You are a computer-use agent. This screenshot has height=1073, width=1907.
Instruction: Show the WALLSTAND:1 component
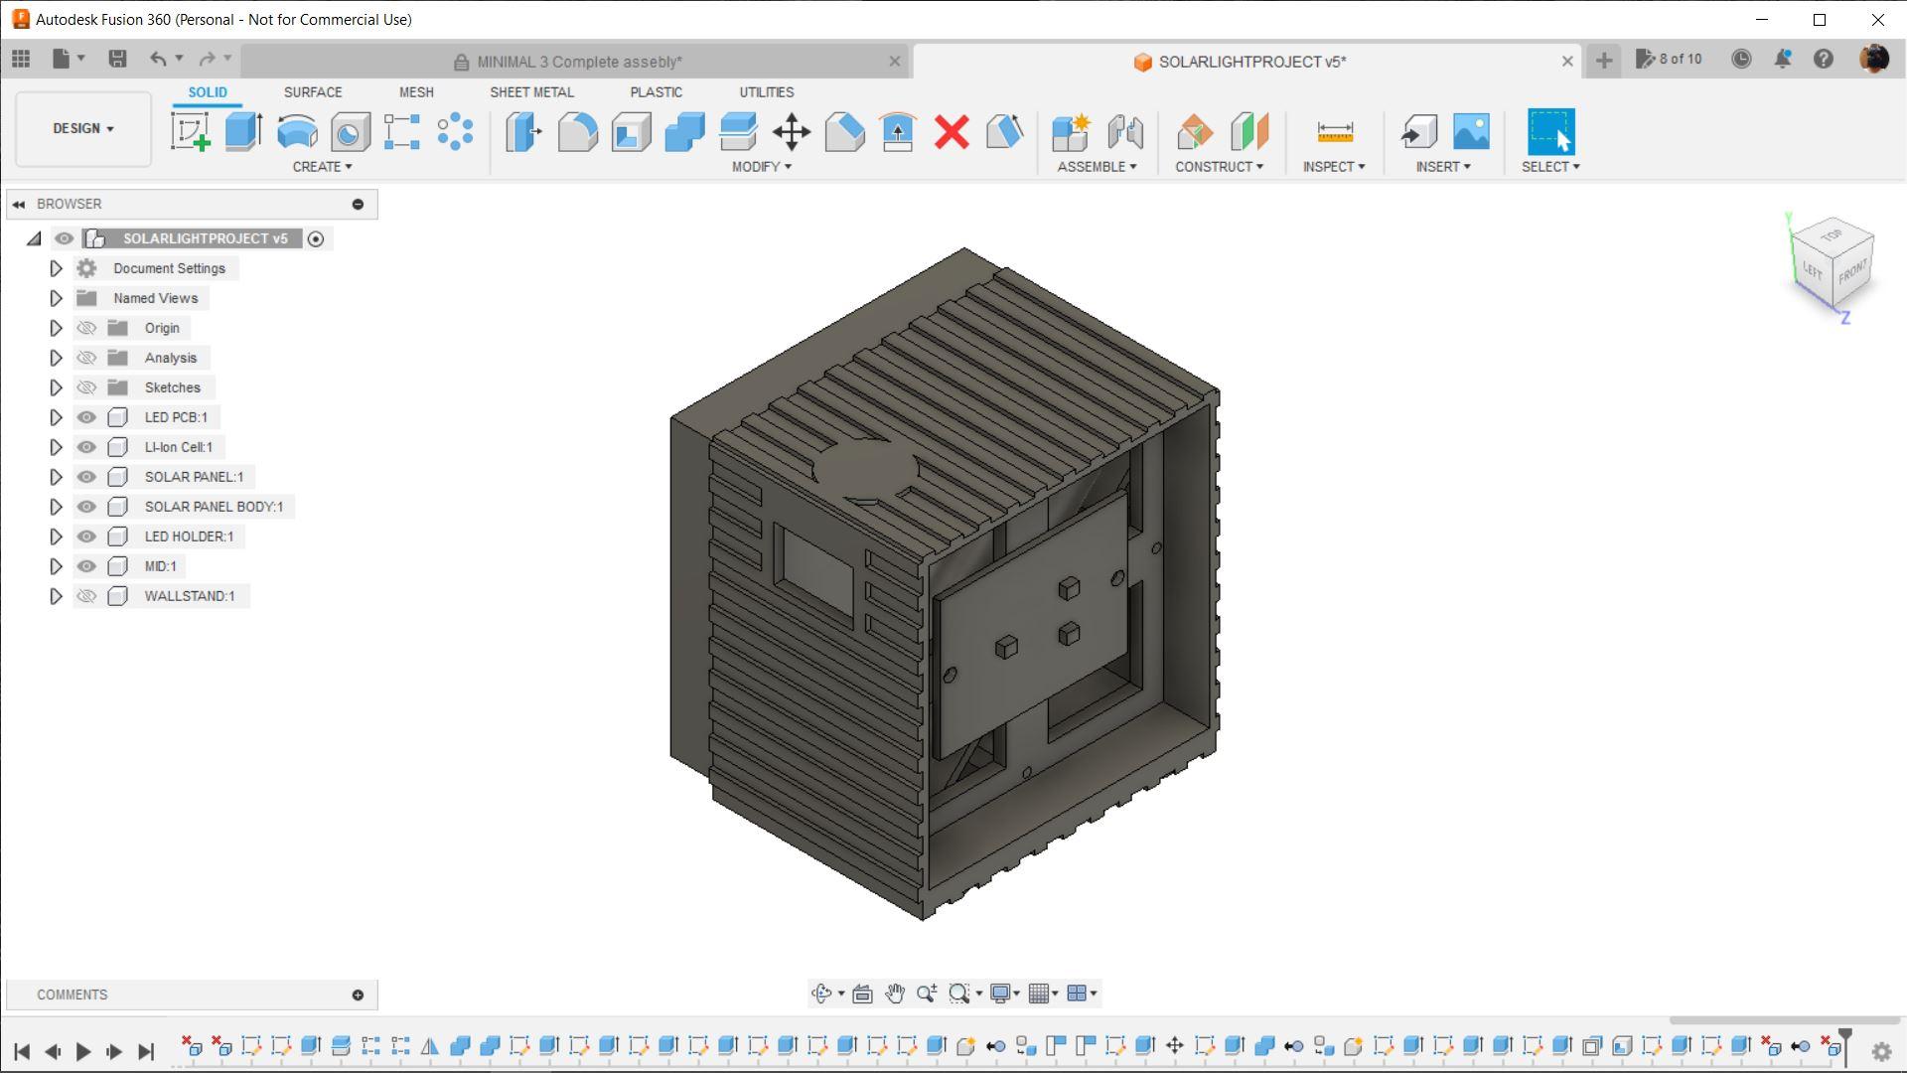coord(86,596)
